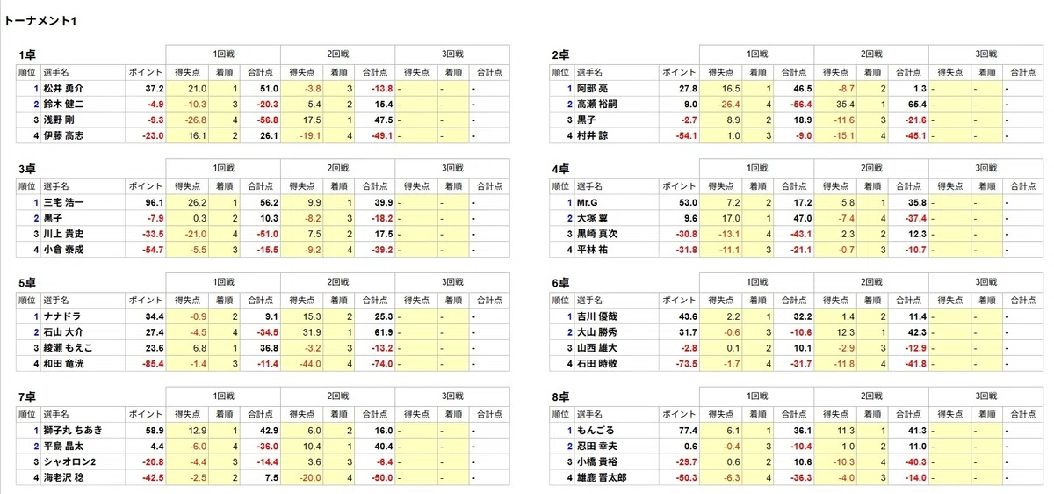
Task: Click the 1回戦 header of table 1
Action: [x=223, y=54]
